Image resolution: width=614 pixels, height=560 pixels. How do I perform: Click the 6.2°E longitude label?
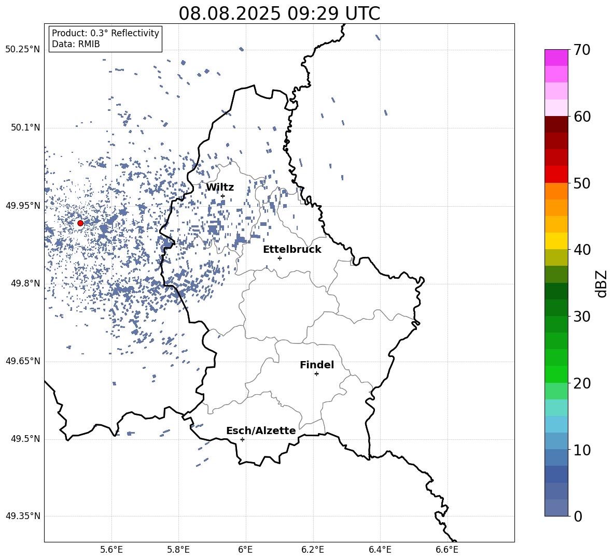(x=313, y=550)
